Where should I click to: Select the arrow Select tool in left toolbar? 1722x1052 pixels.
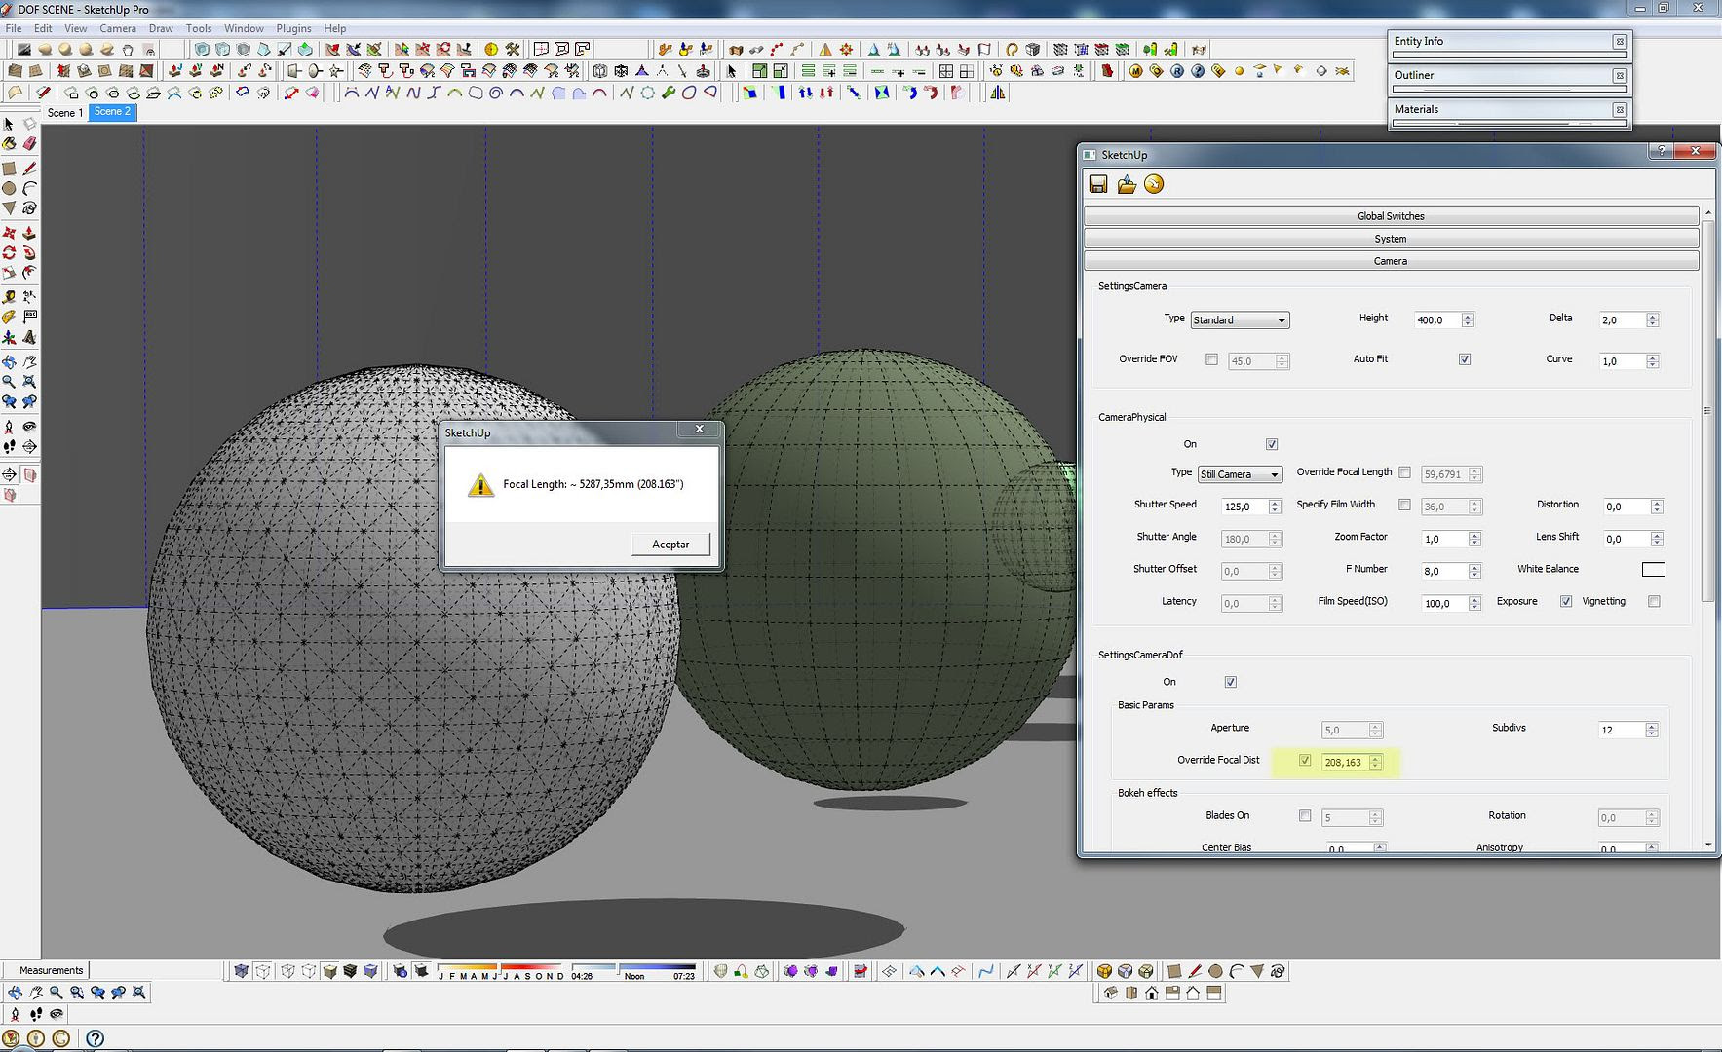[9, 124]
